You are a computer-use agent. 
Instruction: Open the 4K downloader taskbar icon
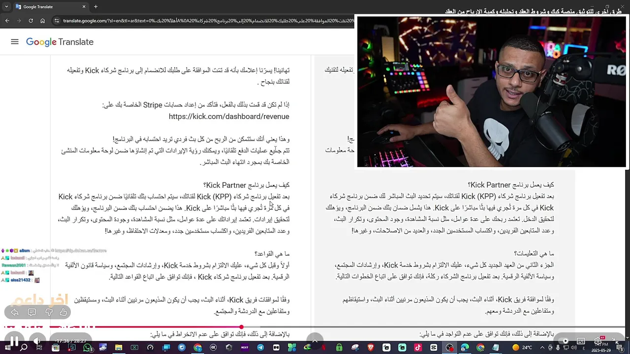213,348
